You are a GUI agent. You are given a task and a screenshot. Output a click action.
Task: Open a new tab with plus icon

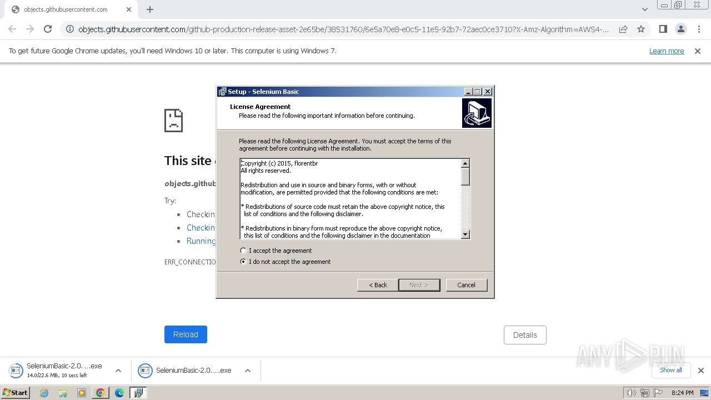(150, 9)
